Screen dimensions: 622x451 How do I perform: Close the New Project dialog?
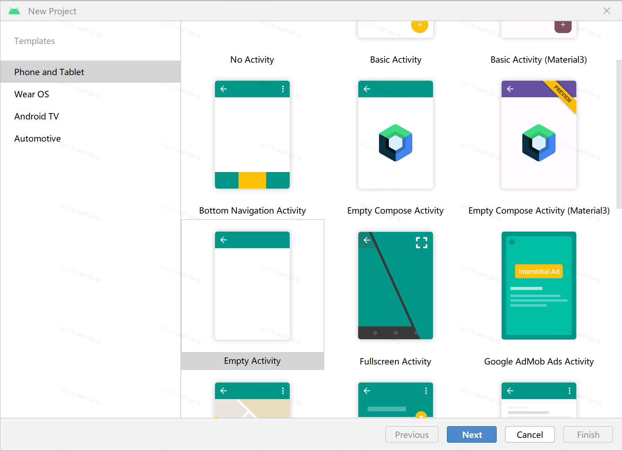(x=606, y=11)
